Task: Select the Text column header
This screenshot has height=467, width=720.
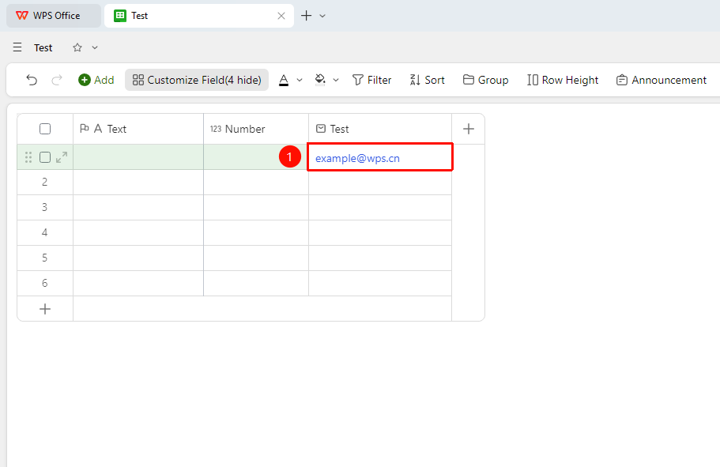Action: [x=138, y=129]
